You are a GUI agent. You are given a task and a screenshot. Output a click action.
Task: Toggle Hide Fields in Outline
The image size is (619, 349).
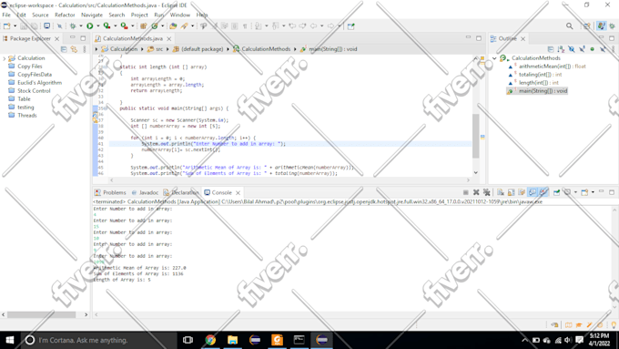pos(572,49)
